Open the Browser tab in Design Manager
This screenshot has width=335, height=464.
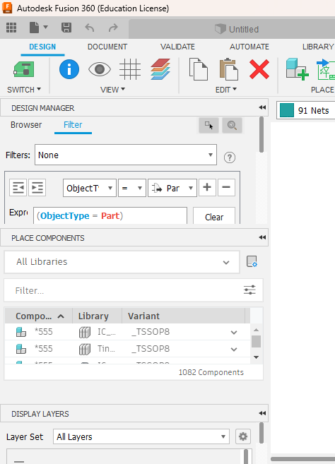(26, 125)
